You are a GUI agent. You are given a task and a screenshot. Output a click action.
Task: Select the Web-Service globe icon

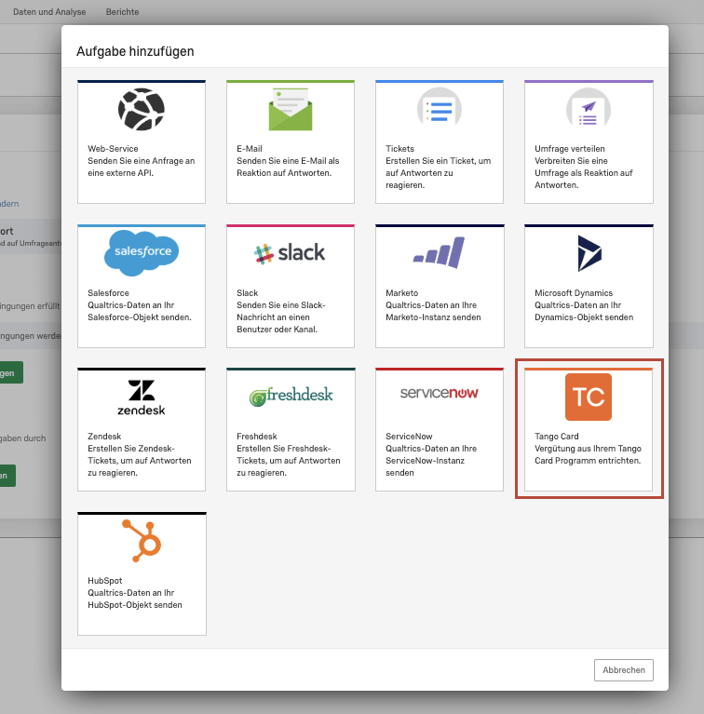click(x=142, y=109)
